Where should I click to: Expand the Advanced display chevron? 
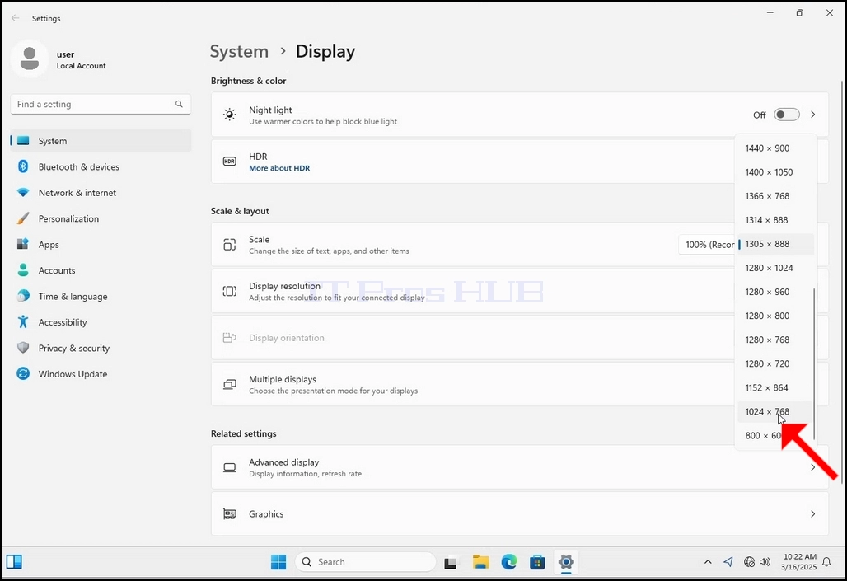tap(813, 467)
